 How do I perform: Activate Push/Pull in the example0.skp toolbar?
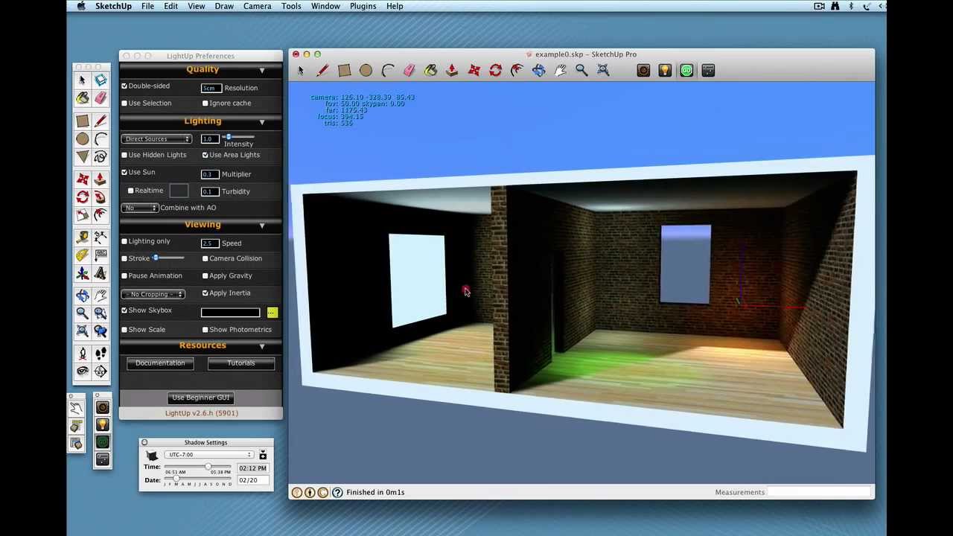click(x=452, y=70)
